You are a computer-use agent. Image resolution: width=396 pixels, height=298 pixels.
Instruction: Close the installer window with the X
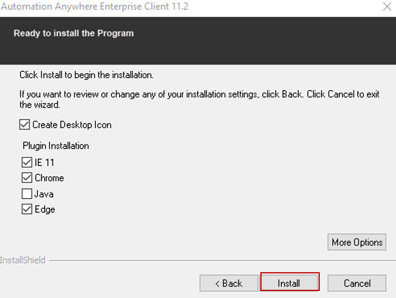(387, 7)
